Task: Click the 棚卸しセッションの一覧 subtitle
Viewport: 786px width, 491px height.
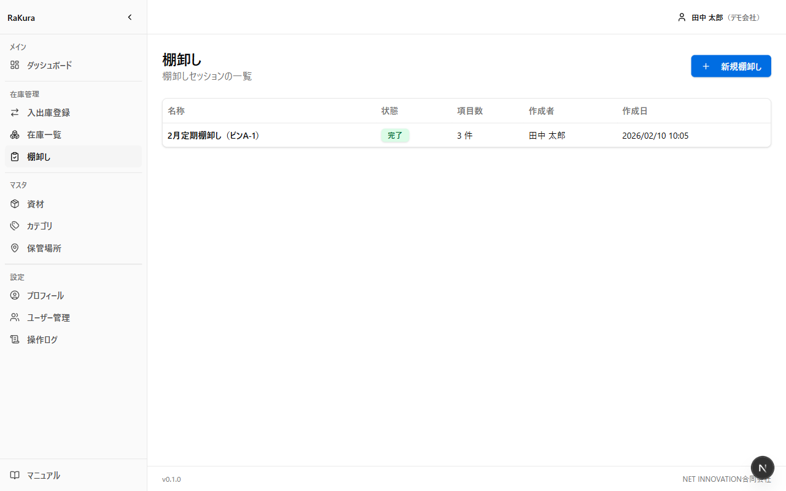Action: click(x=207, y=76)
